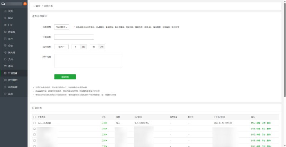Image resolution: width=286 pixels, height=147 pixels.
Task: Check the Valora自动部署 task checkbox
Action: (34, 123)
